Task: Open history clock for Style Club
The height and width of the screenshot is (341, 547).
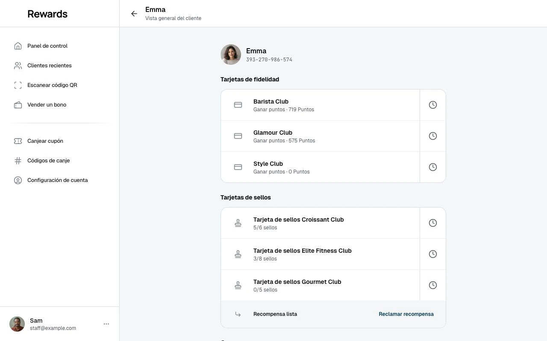Action: pos(433,167)
